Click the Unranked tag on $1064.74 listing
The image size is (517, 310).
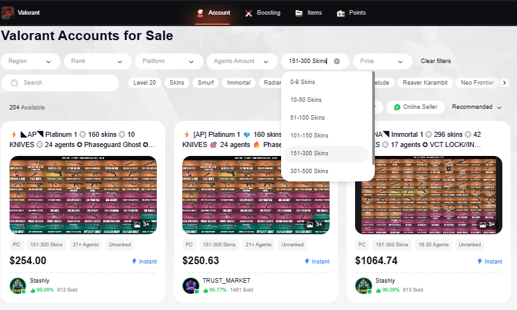pyautogui.click(x=470, y=244)
